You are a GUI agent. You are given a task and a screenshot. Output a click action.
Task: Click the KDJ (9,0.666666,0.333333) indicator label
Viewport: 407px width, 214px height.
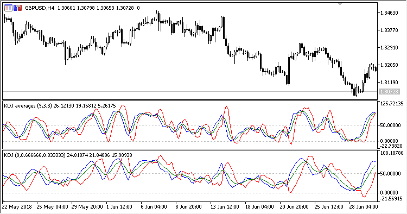(x=35, y=155)
